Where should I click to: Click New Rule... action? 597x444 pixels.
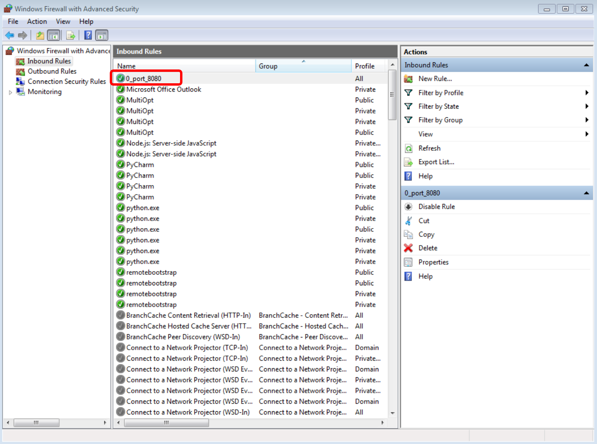coord(435,79)
